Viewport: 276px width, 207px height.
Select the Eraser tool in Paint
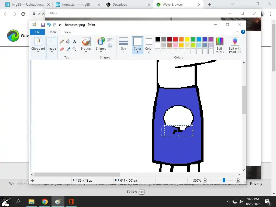[x=62, y=49]
